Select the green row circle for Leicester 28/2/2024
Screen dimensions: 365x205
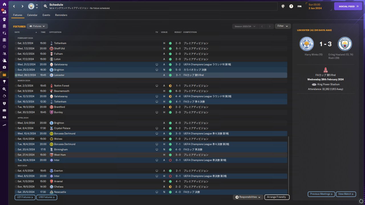(16, 75)
